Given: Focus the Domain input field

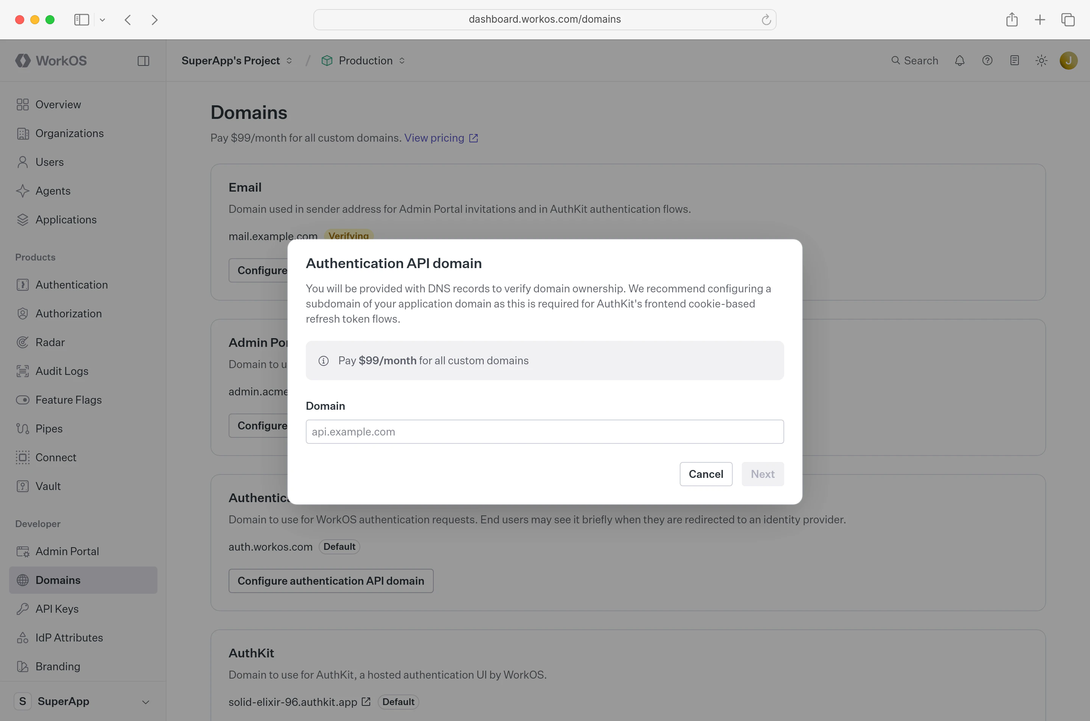Looking at the screenshot, I should pos(545,432).
